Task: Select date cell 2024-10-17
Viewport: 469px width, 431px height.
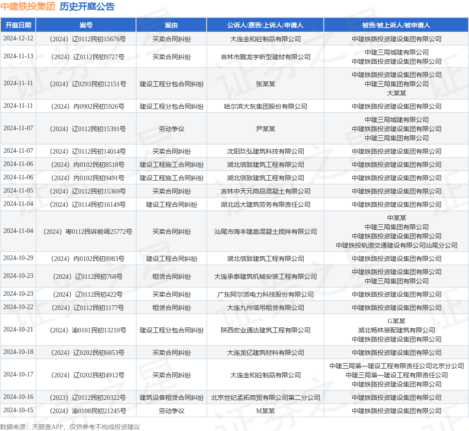Action: click(x=18, y=375)
